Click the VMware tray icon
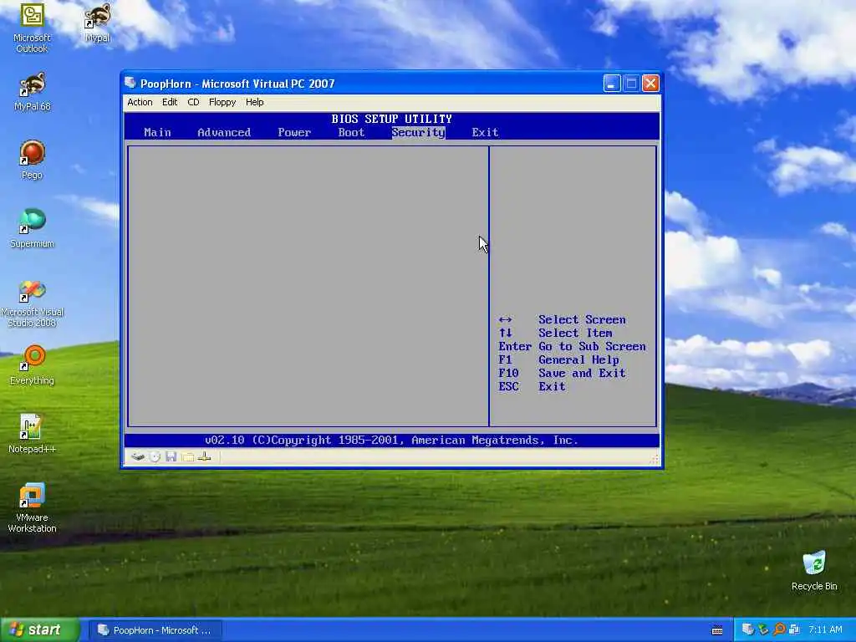 [794, 629]
